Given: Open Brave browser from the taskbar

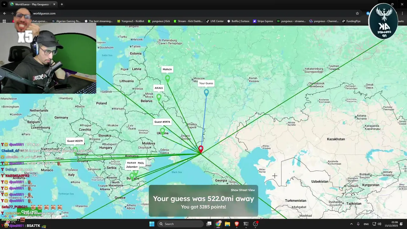Looking at the screenshot, I should pyautogui.click(x=237, y=224).
